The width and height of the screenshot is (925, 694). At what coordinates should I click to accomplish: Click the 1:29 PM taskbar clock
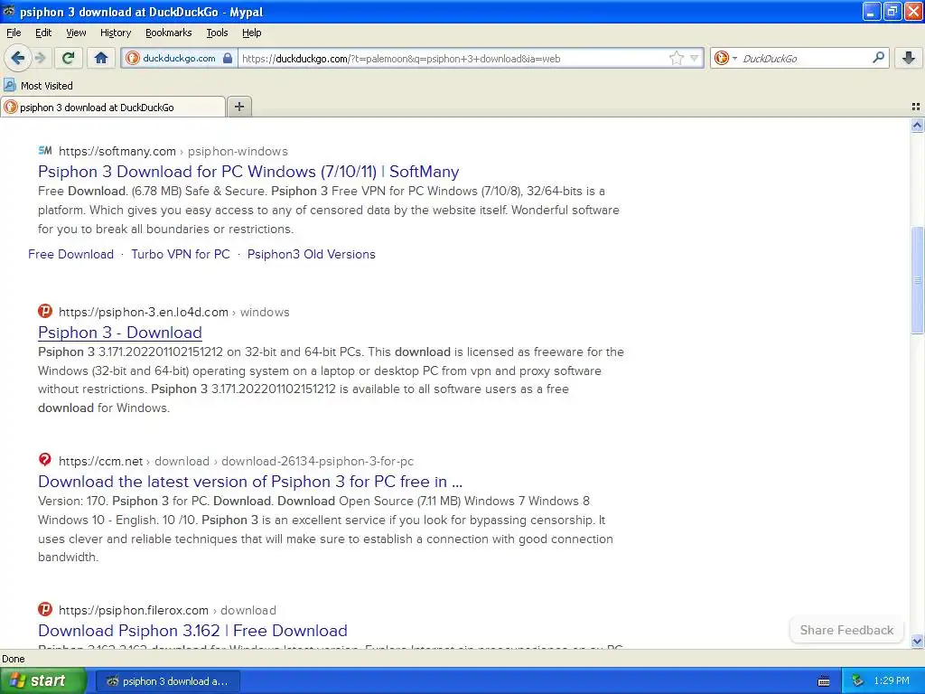coord(892,681)
